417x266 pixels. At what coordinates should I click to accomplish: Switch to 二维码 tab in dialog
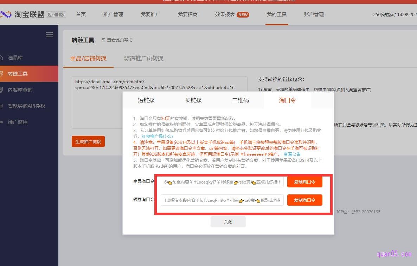pos(240,100)
